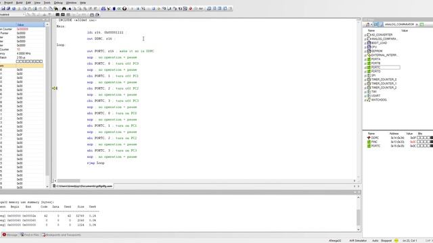The image size is (433, 243).
Task: Open the Build menu
Action: (x=19, y=3)
